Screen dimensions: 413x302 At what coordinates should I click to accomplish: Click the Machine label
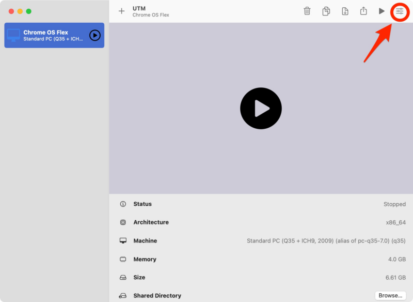tap(145, 241)
